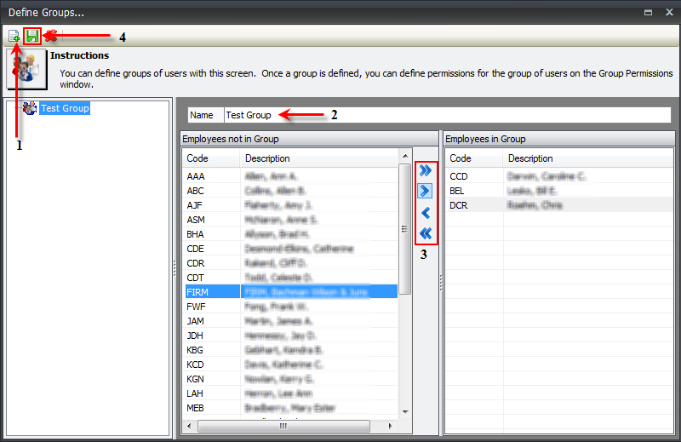This screenshot has height=442, width=681.
Task: Close the Define Groups window
Action: [667, 13]
